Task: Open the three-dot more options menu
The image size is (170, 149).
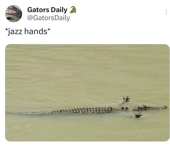Action: 166,12
